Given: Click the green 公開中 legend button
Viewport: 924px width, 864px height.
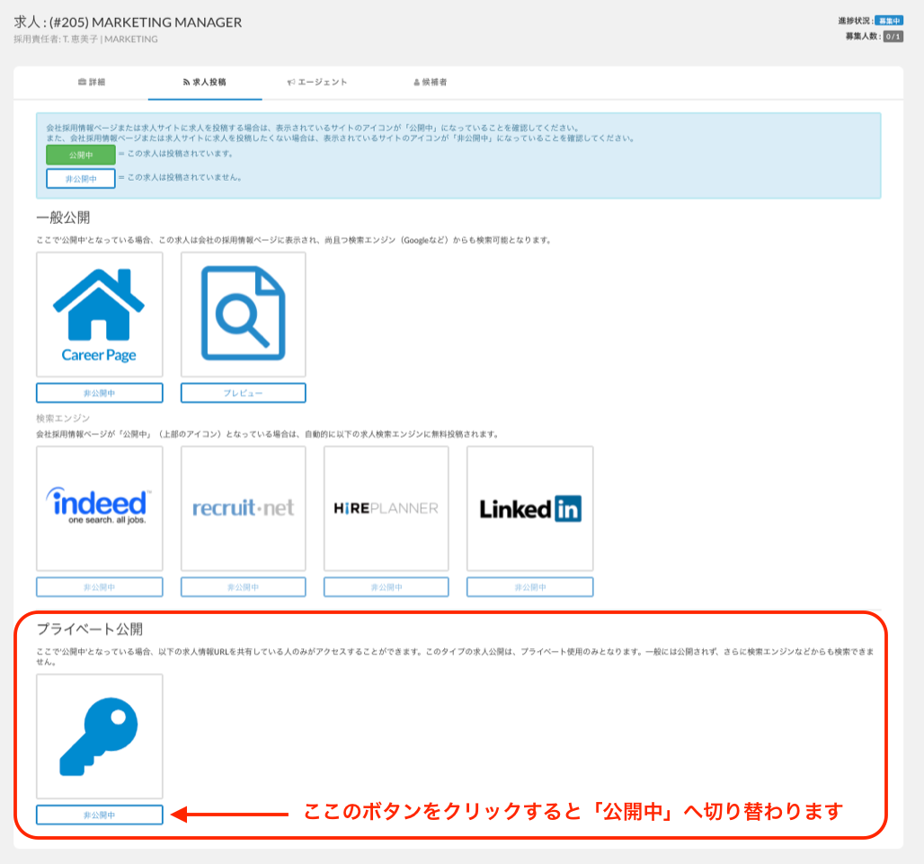Looking at the screenshot, I should pyautogui.click(x=81, y=155).
